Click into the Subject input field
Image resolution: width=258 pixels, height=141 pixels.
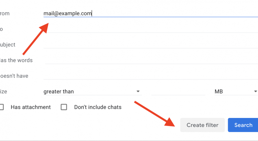point(148,45)
